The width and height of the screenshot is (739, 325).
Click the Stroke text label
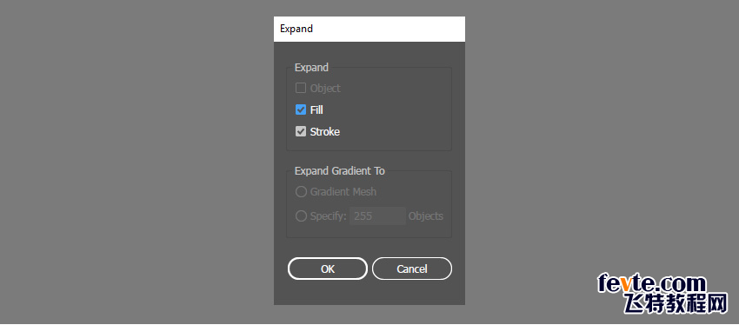pyautogui.click(x=325, y=132)
